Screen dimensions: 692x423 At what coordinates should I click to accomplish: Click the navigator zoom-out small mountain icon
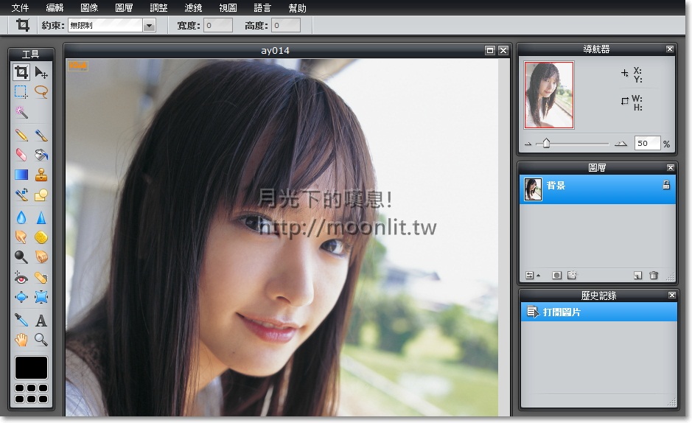pos(528,144)
